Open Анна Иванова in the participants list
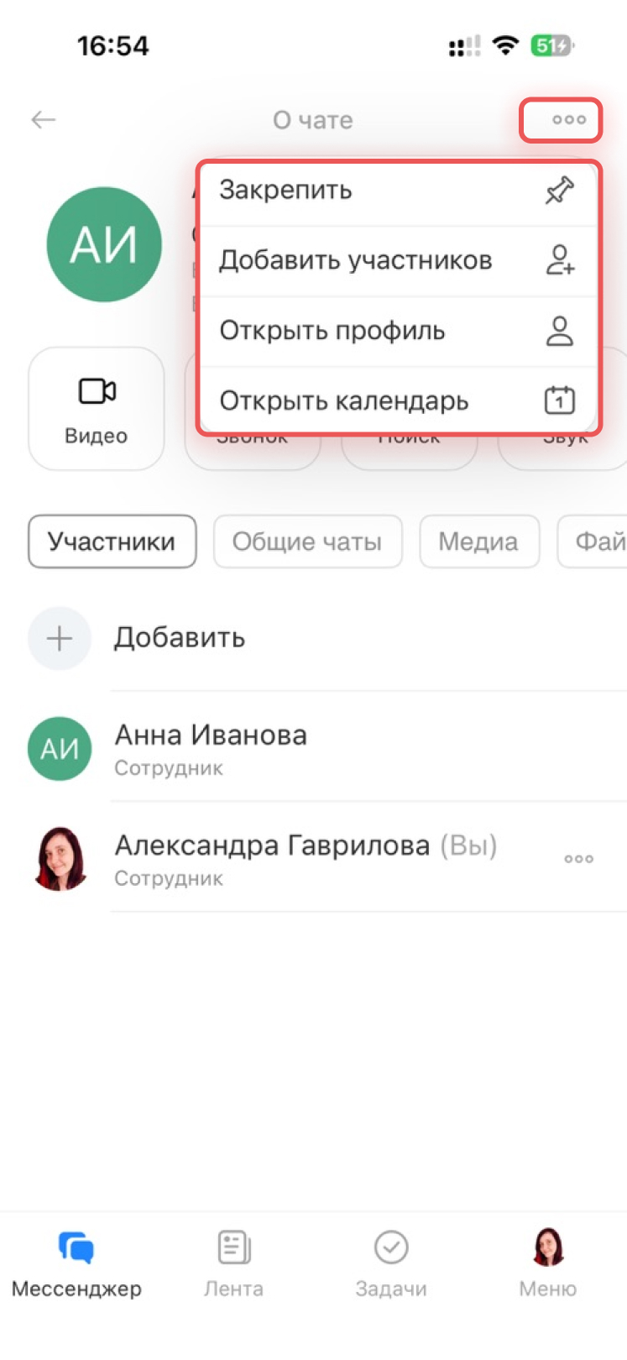Screen dimensions: 627x1360 coord(210,747)
